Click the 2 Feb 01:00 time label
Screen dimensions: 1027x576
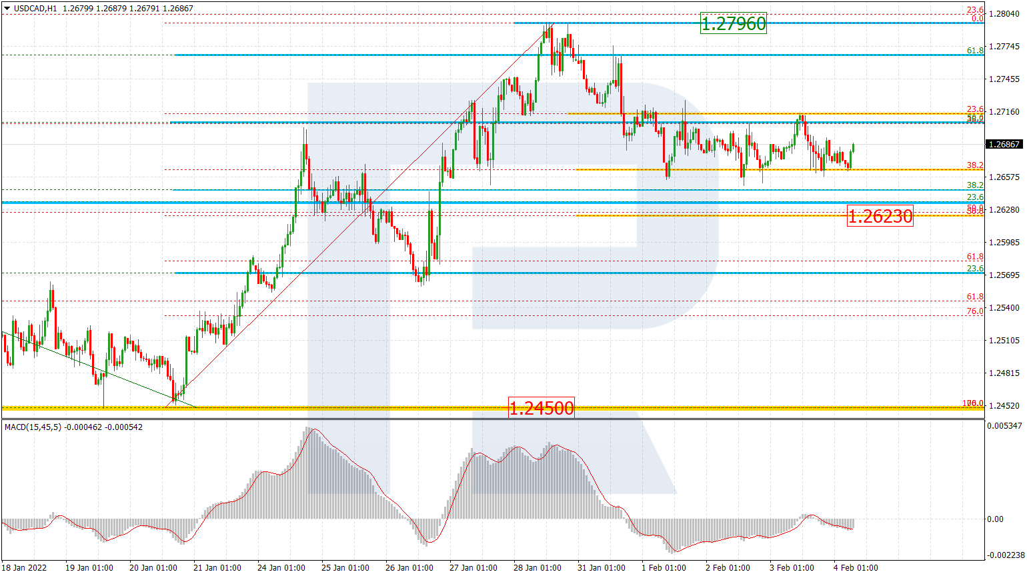[x=728, y=568]
